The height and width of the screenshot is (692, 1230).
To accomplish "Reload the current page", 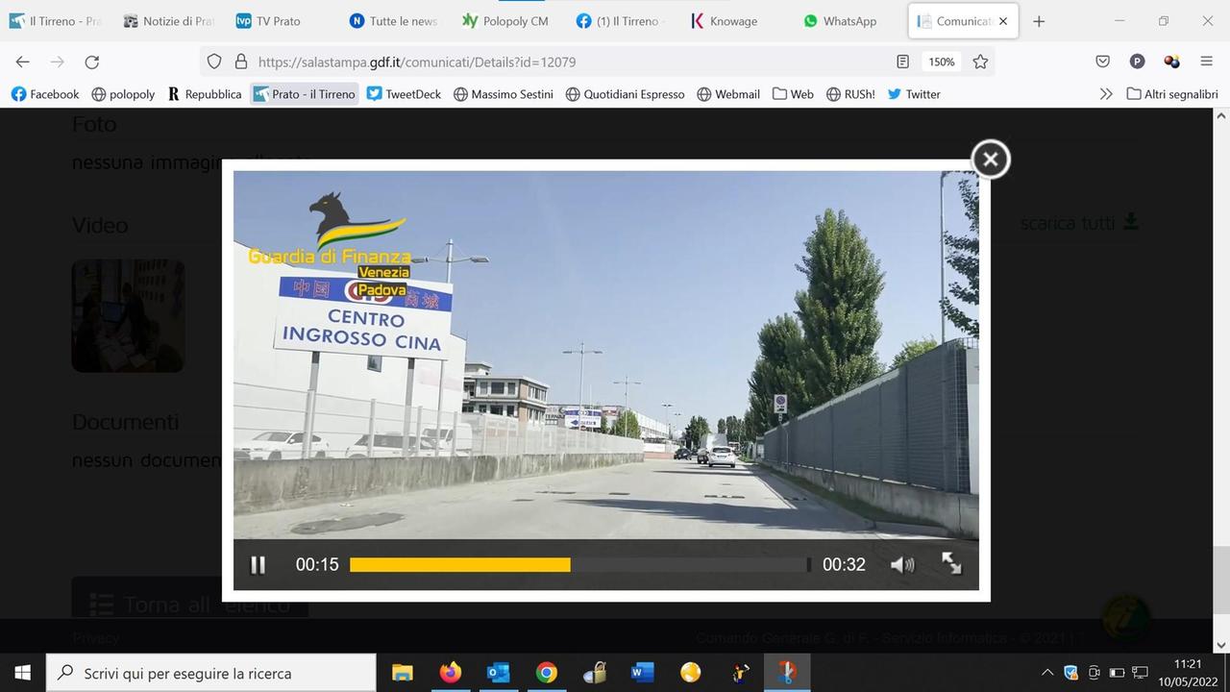I will click(92, 62).
